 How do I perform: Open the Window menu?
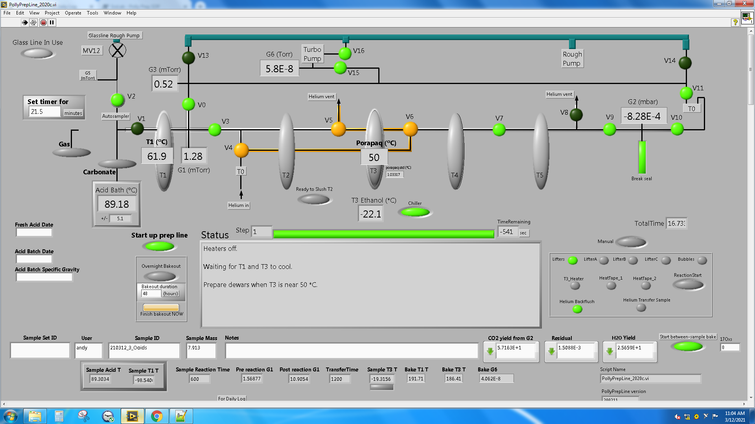click(112, 13)
